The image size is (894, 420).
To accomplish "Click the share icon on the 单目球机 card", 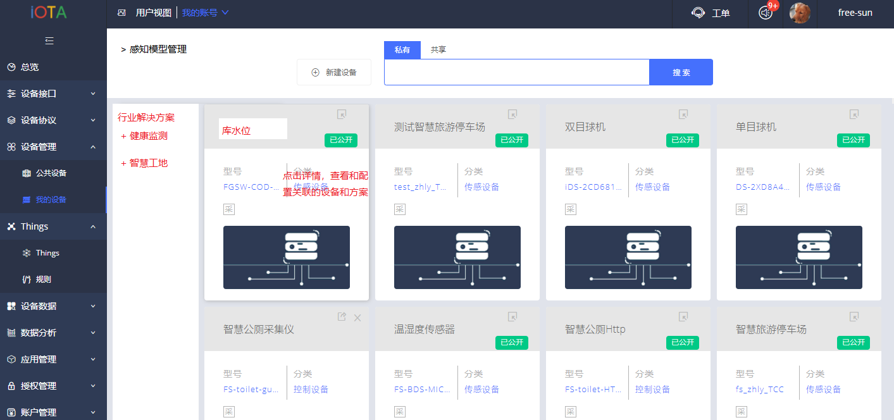I will point(854,114).
